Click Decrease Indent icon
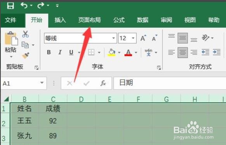226x145 pixels. pyautogui.click(x=205, y=52)
